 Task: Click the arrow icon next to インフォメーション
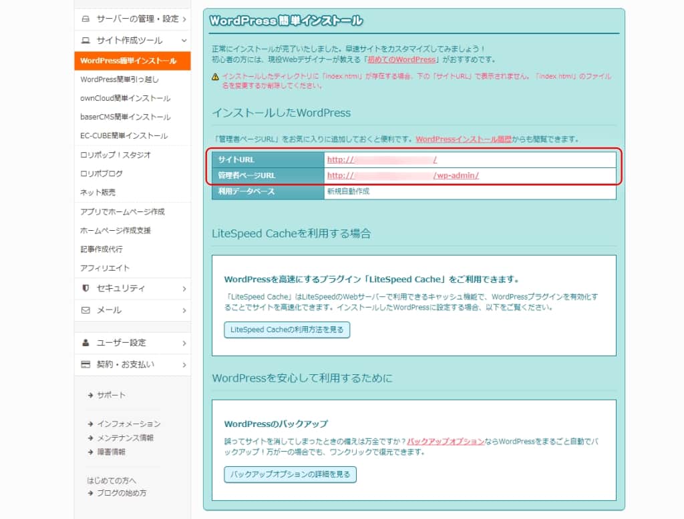pos(90,424)
